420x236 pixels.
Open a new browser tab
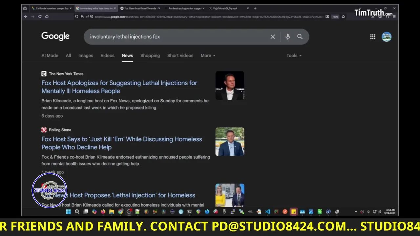[255, 8]
